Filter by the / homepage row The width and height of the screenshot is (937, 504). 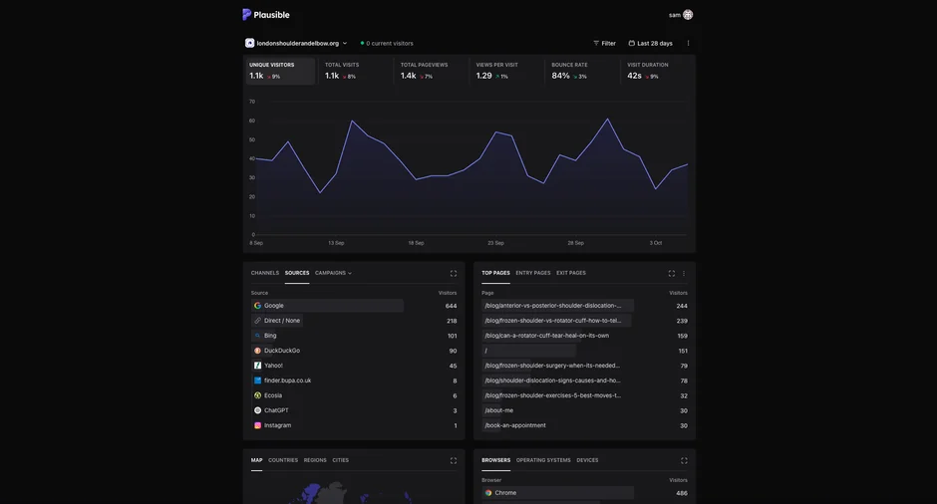[x=584, y=351]
